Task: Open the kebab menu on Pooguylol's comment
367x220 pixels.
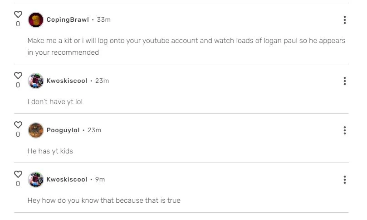Action: [345, 130]
